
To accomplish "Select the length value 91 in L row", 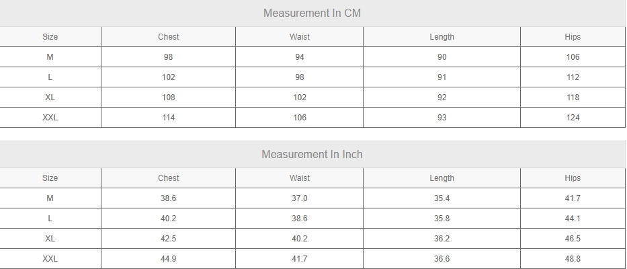I will coord(442,77).
